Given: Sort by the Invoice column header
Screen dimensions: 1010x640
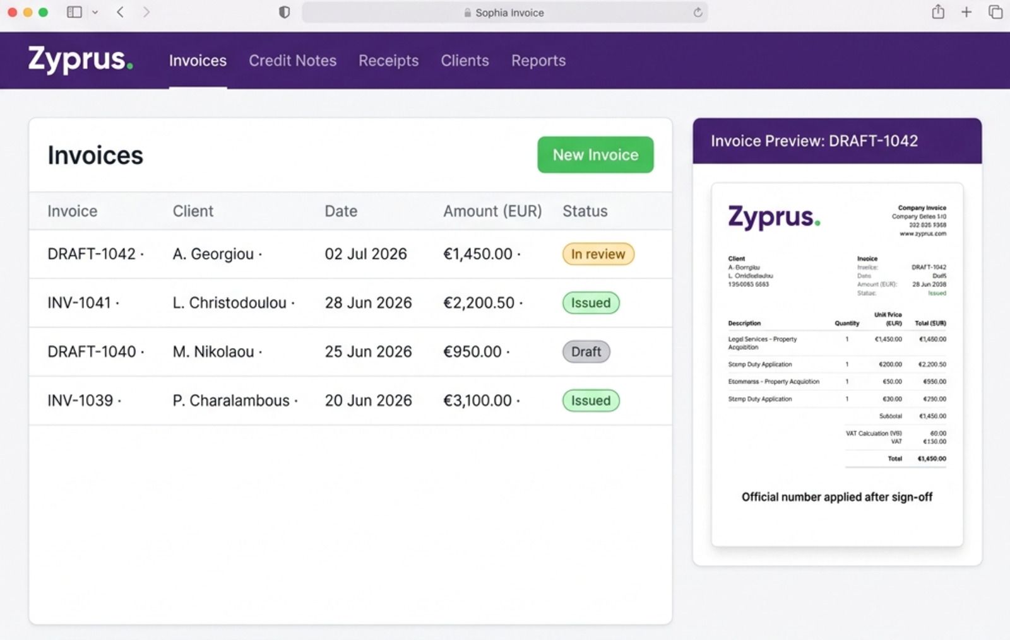Looking at the screenshot, I should click(x=73, y=211).
